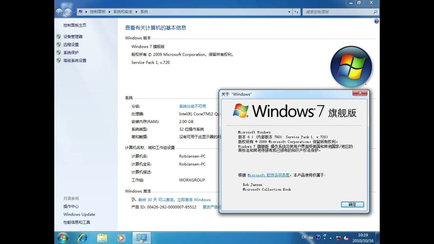
Task: Click the Show desktop strip
Action: pos(377,238)
